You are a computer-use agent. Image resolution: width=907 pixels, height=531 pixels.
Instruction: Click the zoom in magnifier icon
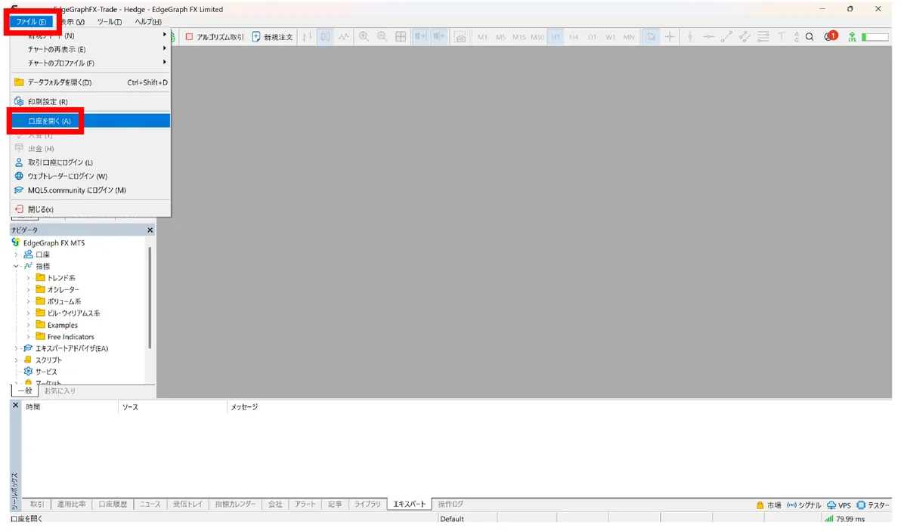coord(364,36)
